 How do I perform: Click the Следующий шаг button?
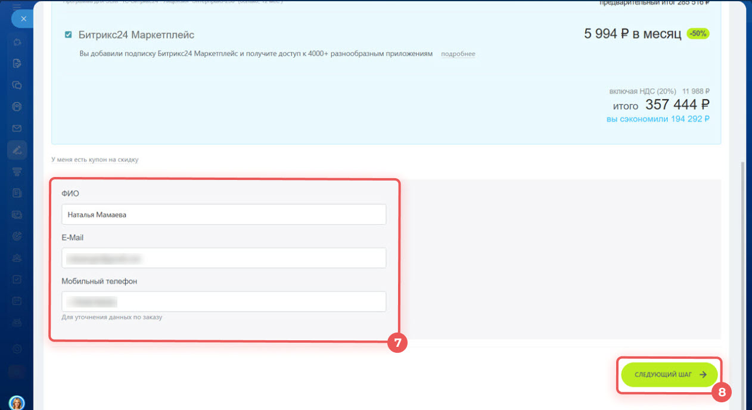669,375
